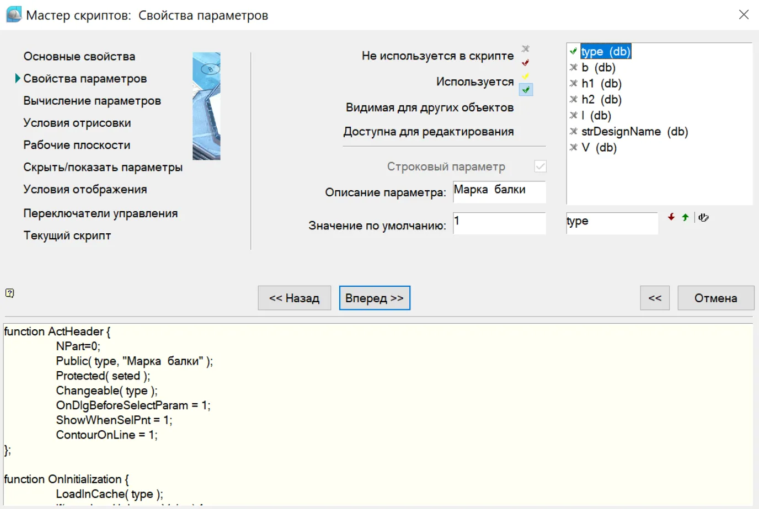Click the green checkmark editable status icon
The height and width of the screenshot is (509, 759).
tap(526, 90)
